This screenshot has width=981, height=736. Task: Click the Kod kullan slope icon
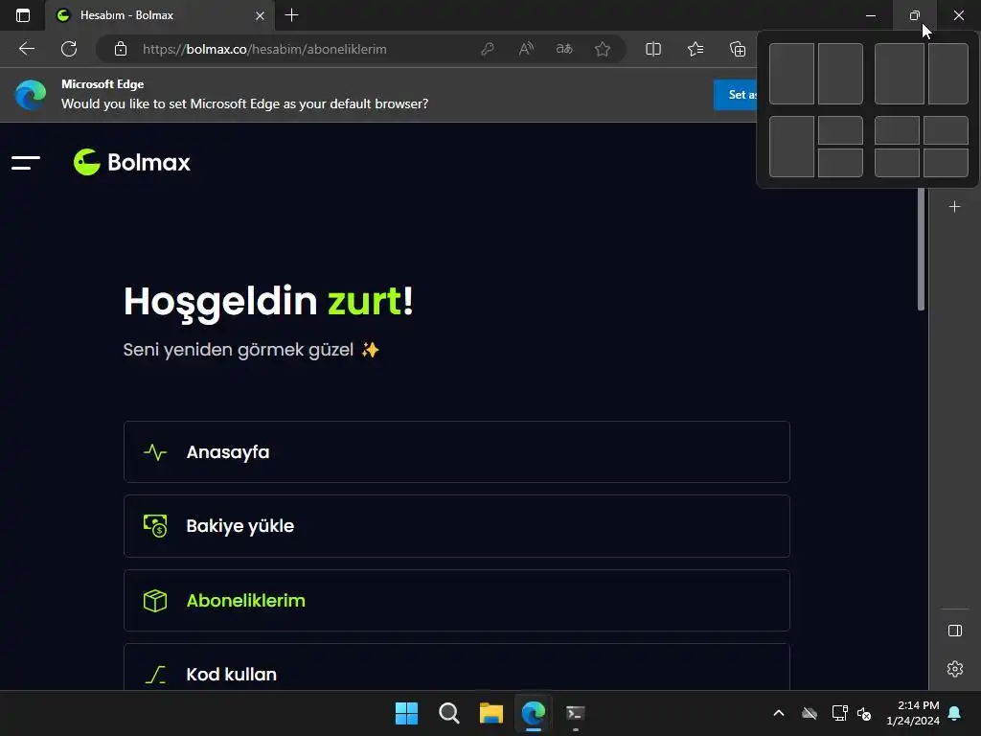[155, 674]
